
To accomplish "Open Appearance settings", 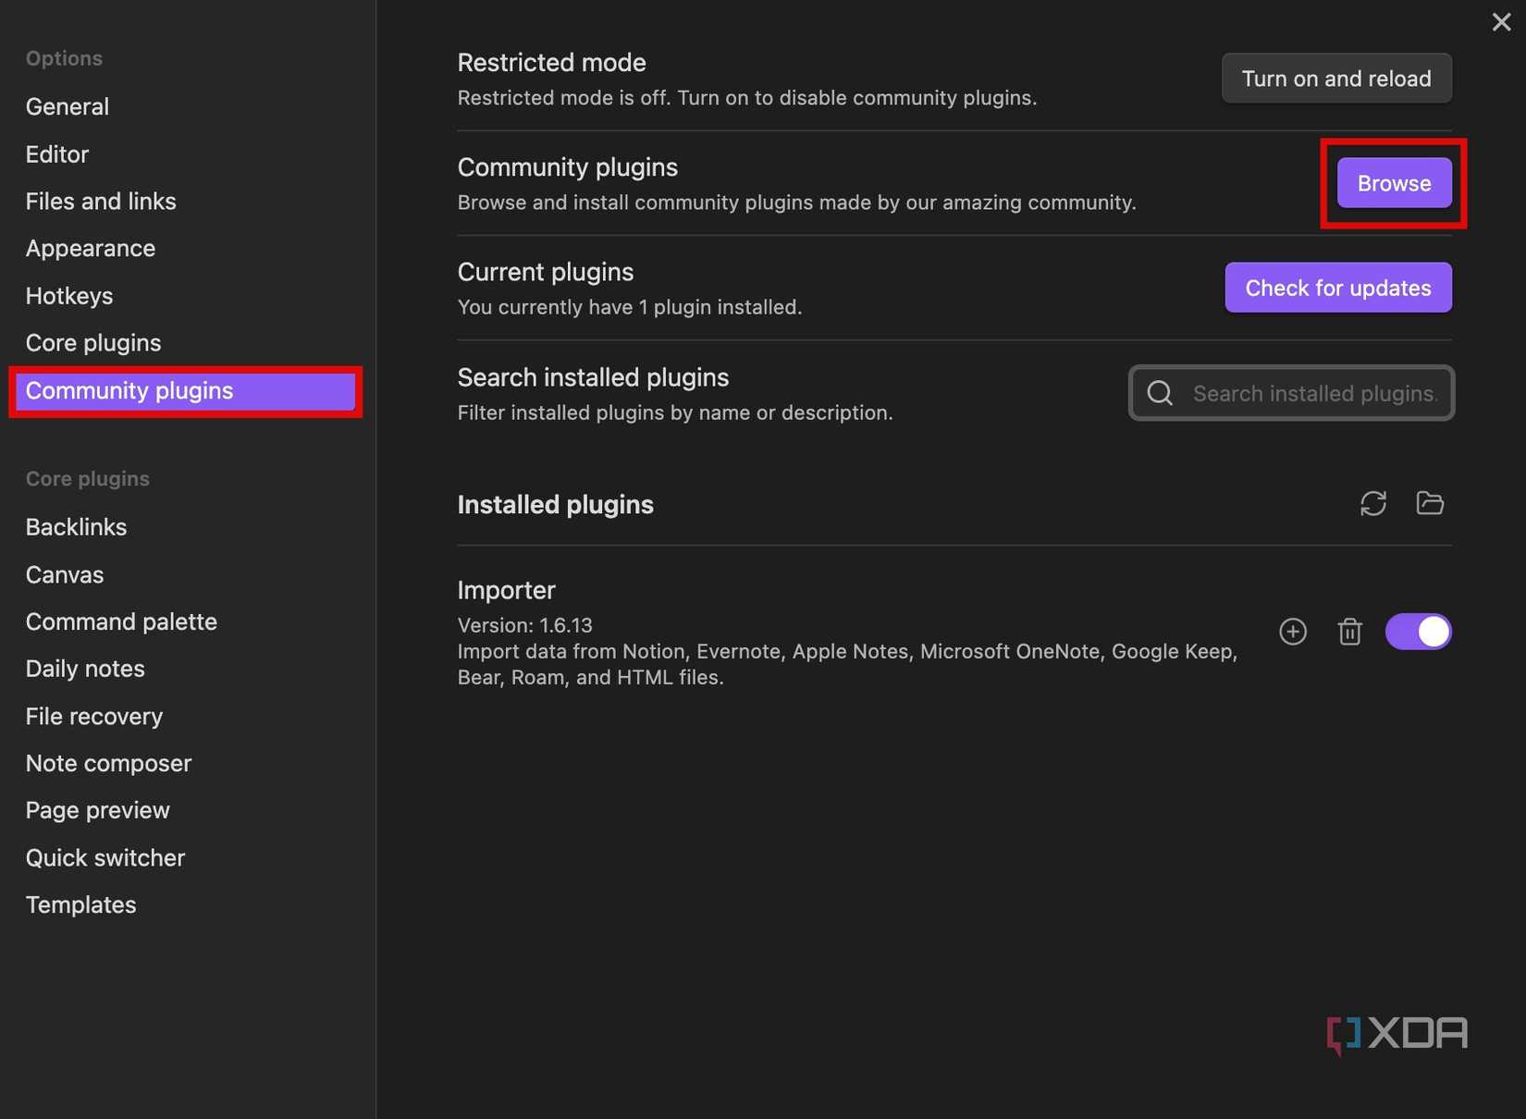I will [91, 249].
